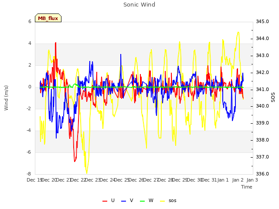Click the Wind (m/s) axis label
The height and width of the screenshot is (209, 279).
[6, 98]
